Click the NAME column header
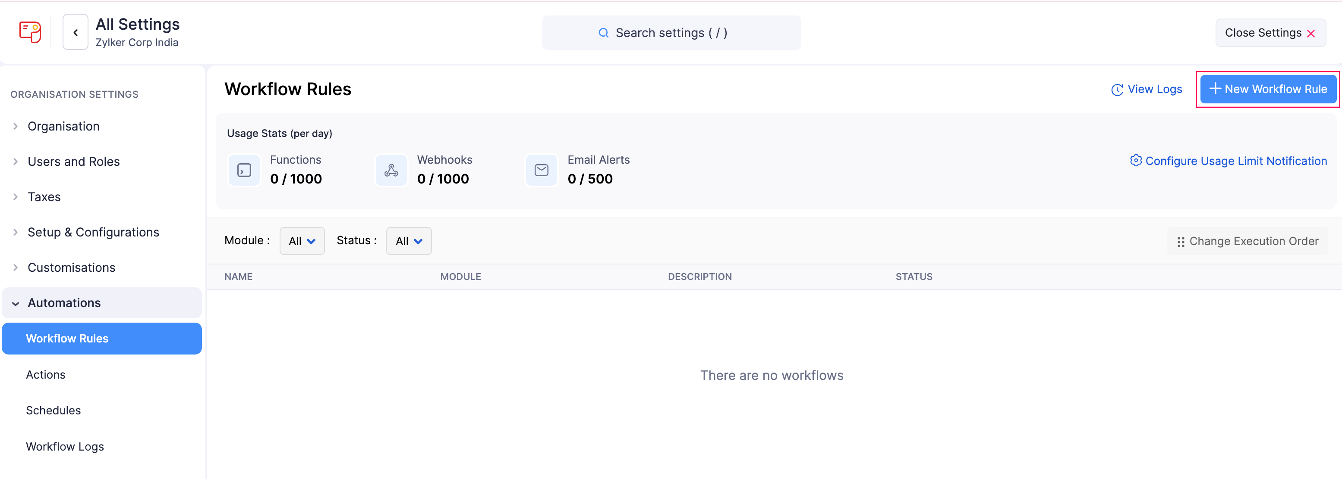The width and height of the screenshot is (1342, 479). pyautogui.click(x=239, y=277)
